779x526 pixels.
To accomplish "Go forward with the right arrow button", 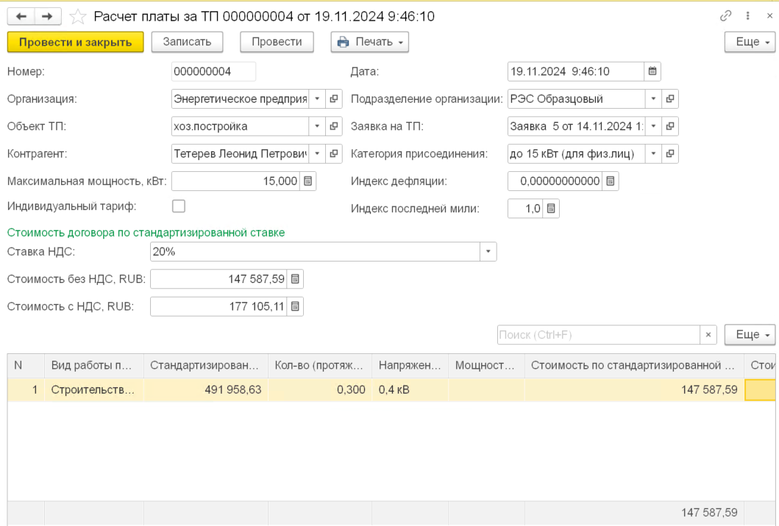I will (x=48, y=16).
